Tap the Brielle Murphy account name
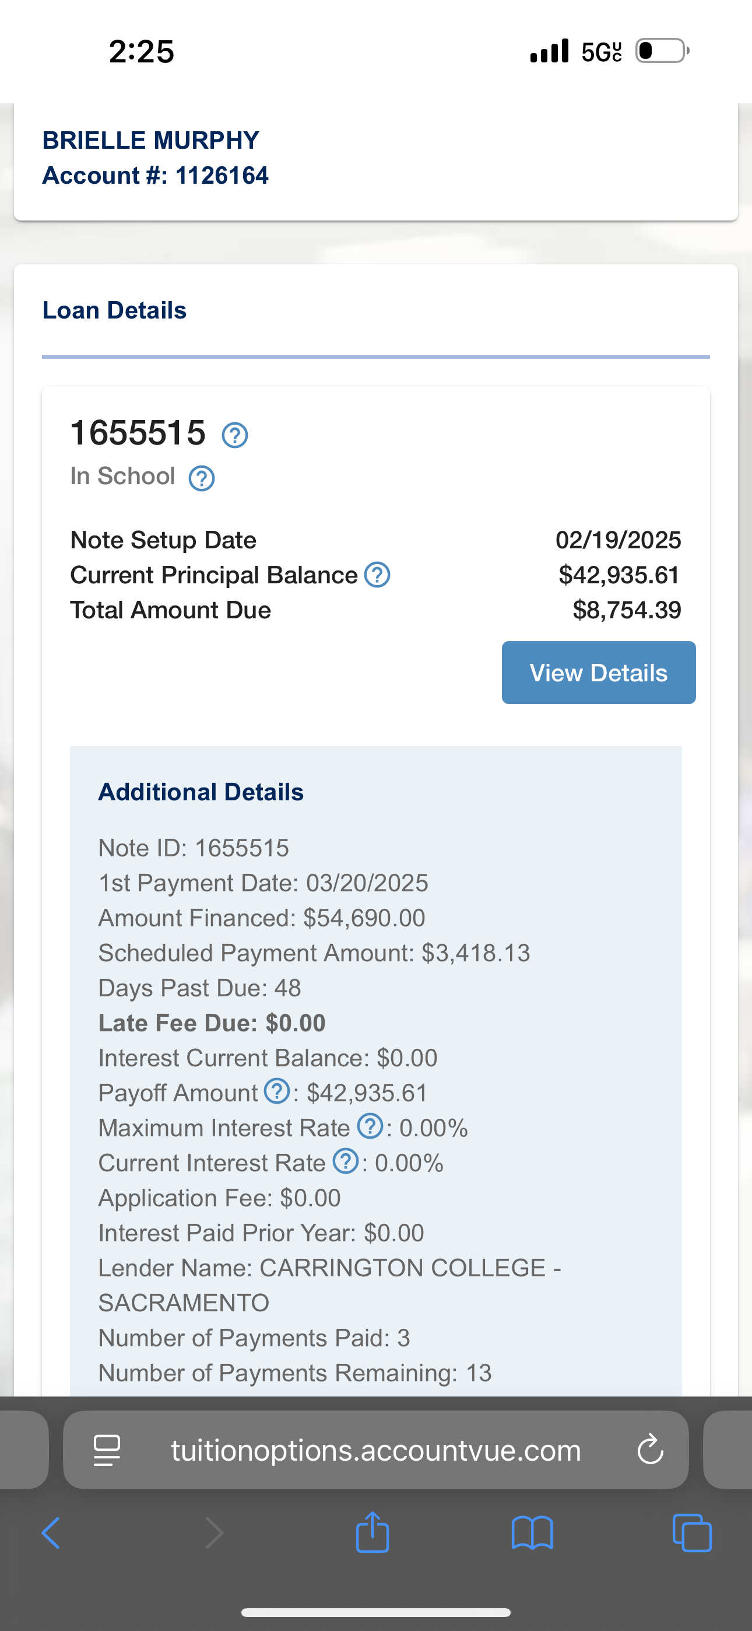Viewport: 752px width, 1631px height. pyautogui.click(x=150, y=140)
